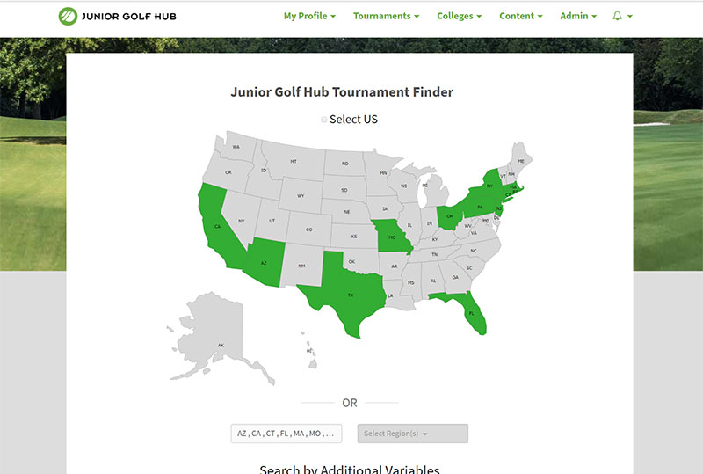This screenshot has width=703, height=474.
Task: Click the Junior Golf Hub logo
Action: click(x=116, y=16)
